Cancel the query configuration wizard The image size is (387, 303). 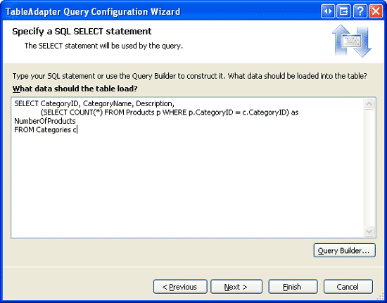(348, 287)
